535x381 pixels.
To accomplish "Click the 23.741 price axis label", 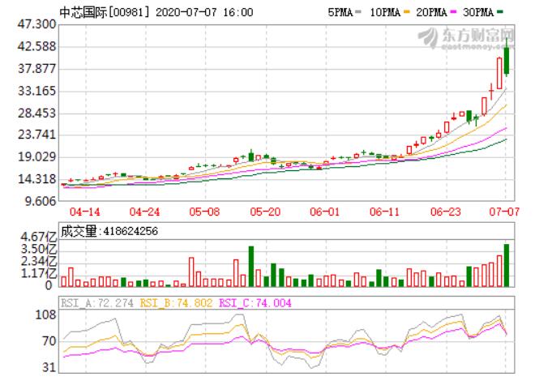I will [x=36, y=135].
